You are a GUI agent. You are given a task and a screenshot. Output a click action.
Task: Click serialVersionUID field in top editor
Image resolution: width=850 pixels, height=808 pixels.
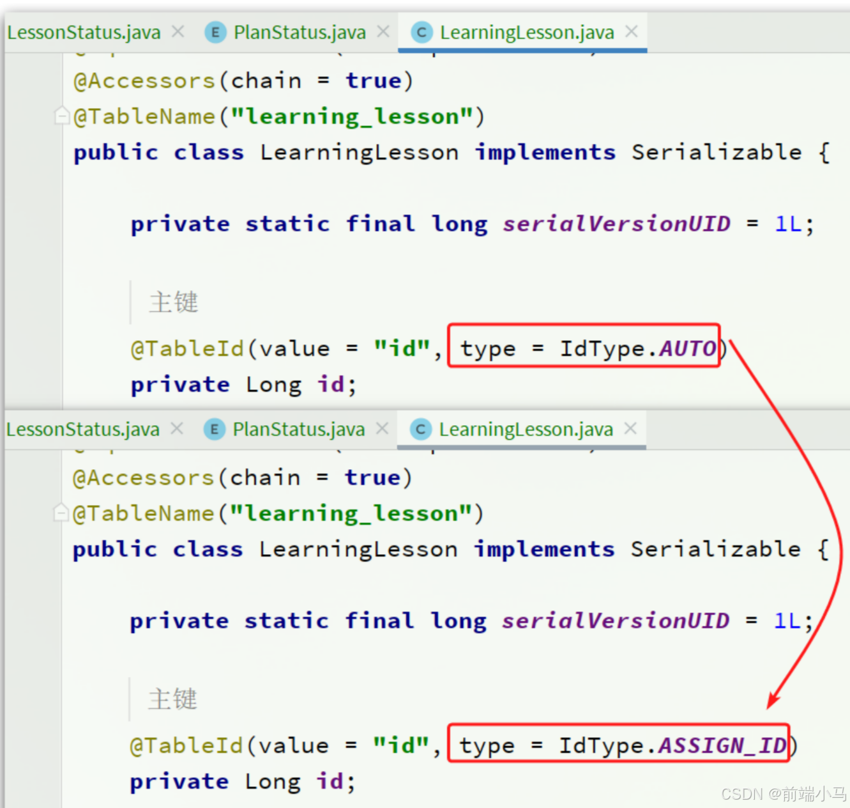pos(616,224)
